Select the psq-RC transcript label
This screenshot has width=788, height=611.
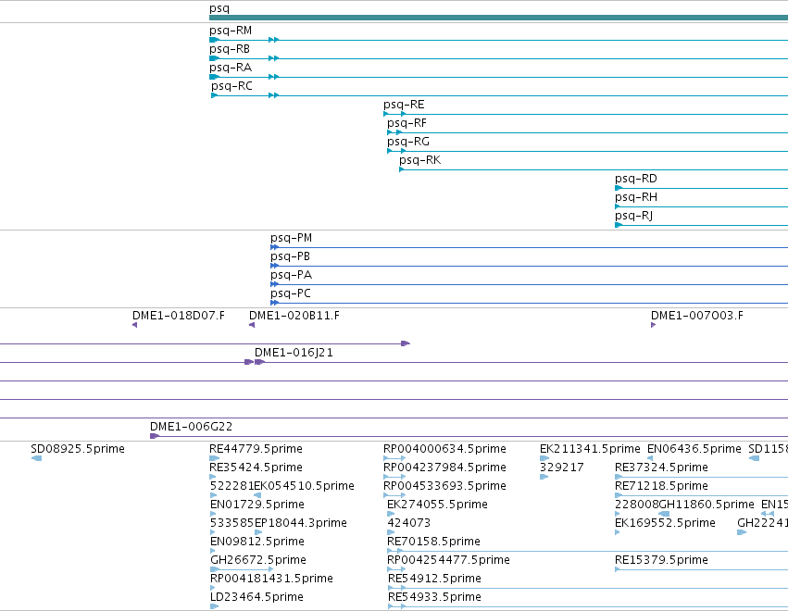click(x=231, y=86)
